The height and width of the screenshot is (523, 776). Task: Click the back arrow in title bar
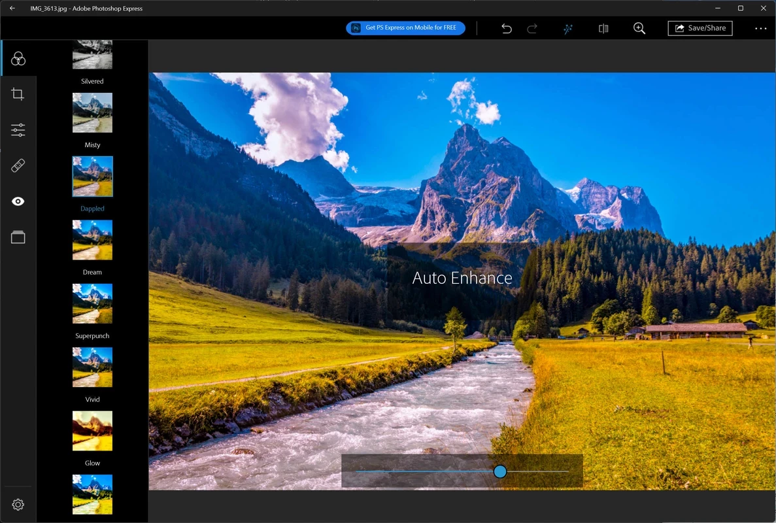click(x=12, y=8)
